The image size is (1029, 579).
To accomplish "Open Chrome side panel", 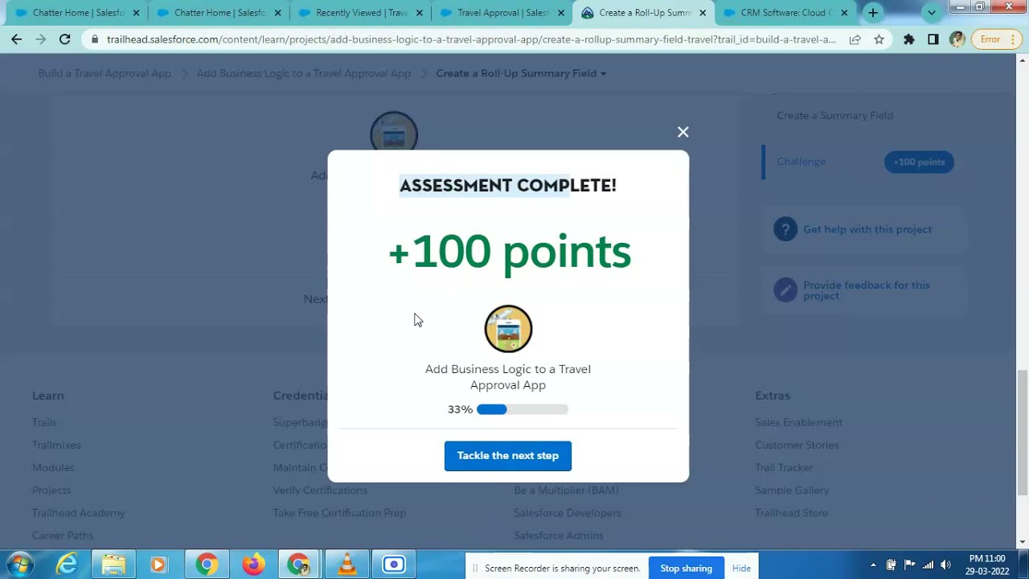I will coord(933,39).
